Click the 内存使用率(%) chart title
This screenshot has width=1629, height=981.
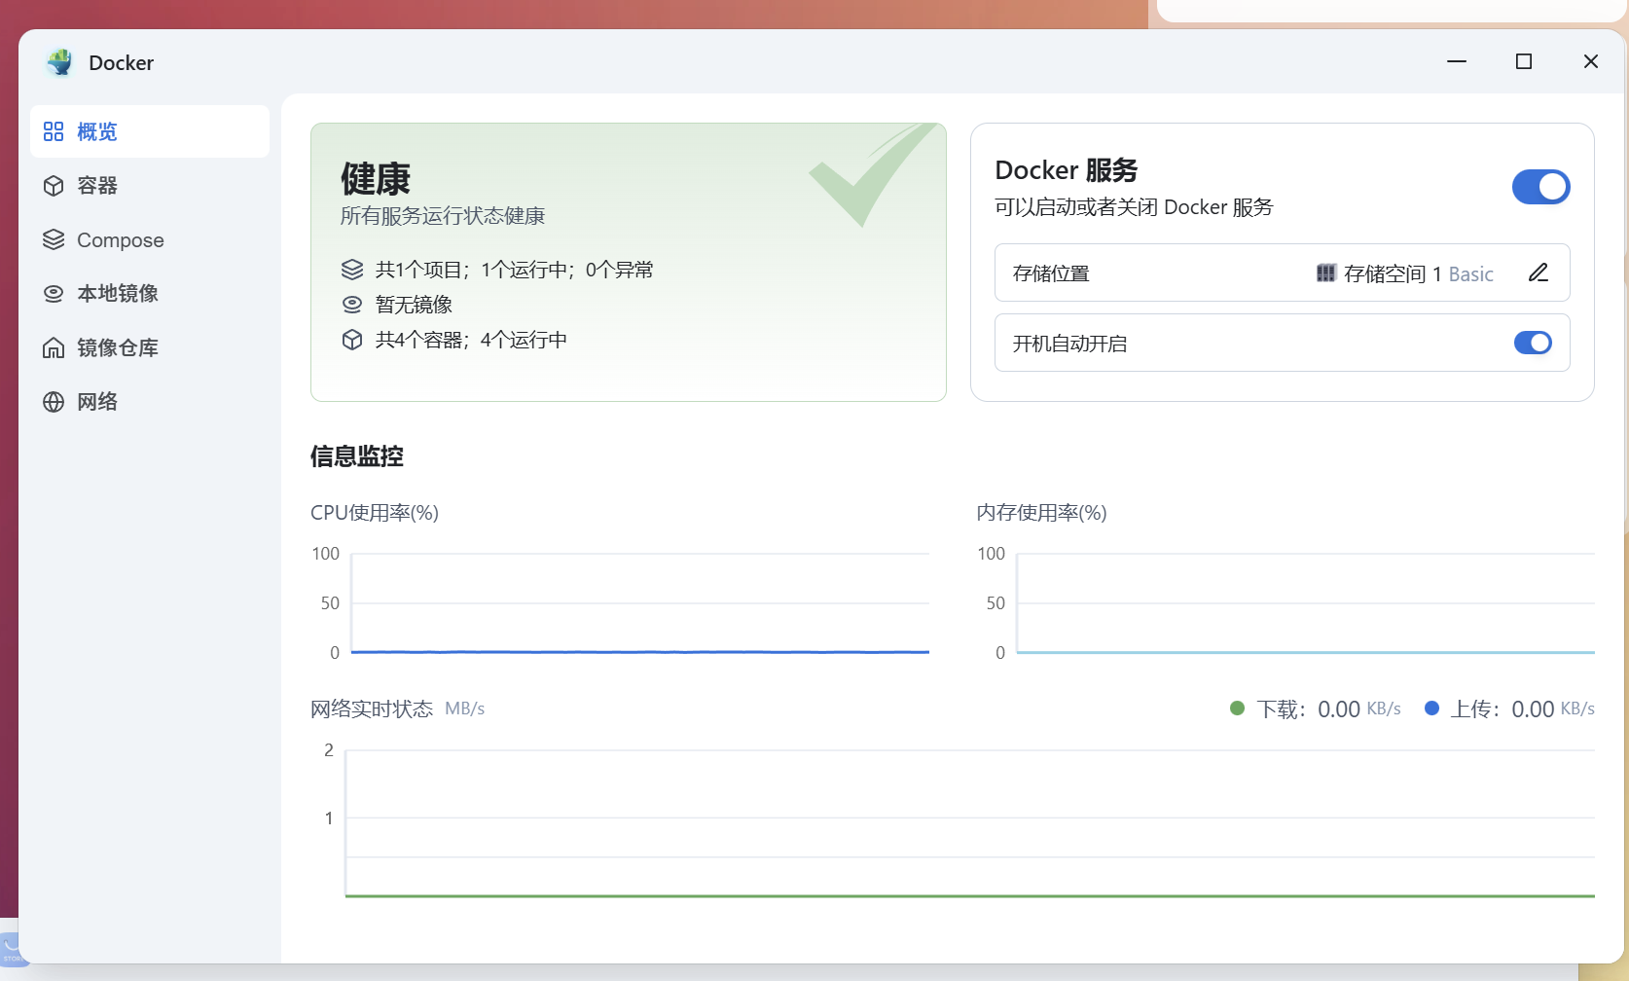pyautogui.click(x=1042, y=513)
